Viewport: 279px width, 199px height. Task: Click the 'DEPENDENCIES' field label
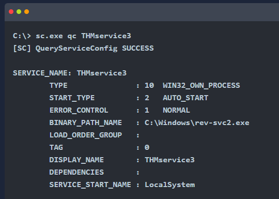76,172
